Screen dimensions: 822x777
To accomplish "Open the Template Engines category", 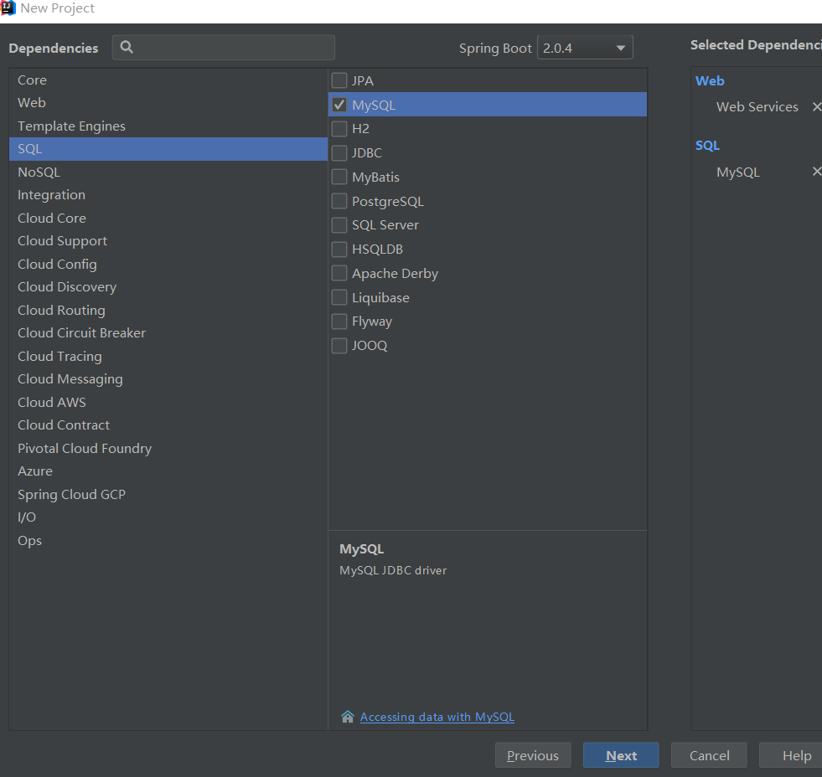I will [x=71, y=126].
